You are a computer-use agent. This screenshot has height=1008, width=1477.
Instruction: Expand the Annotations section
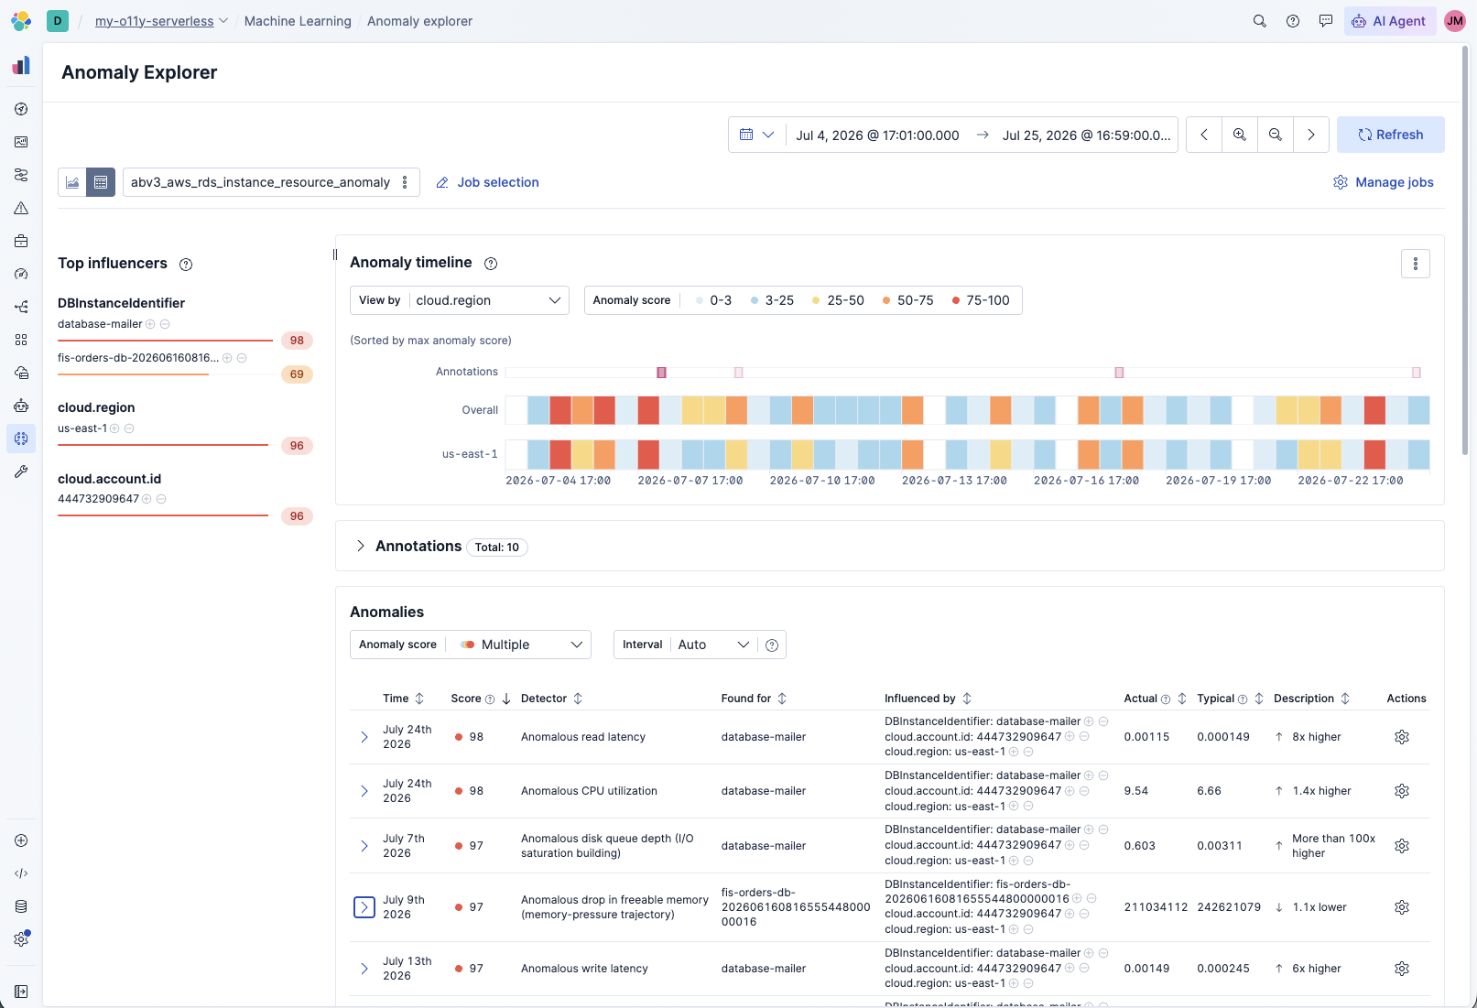[x=361, y=546]
